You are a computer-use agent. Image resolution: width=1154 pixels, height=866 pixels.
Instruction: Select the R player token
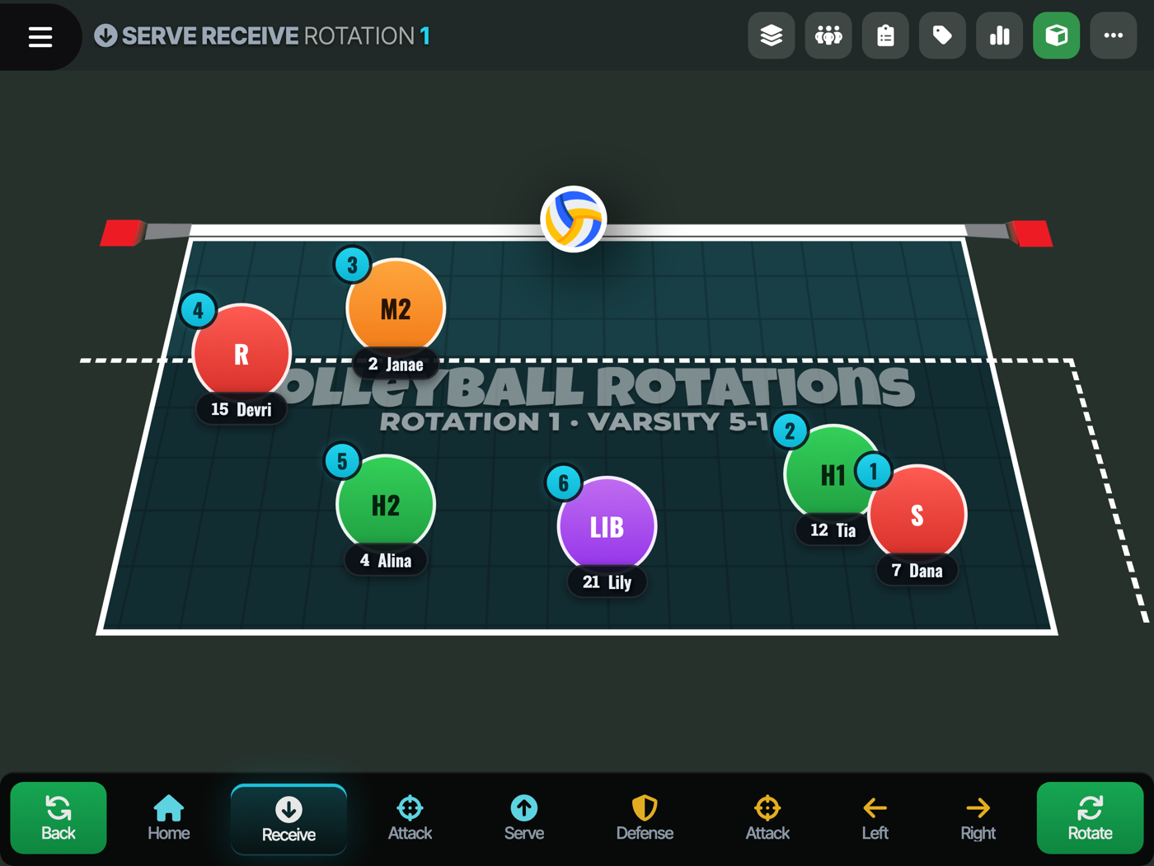(x=242, y=353)
